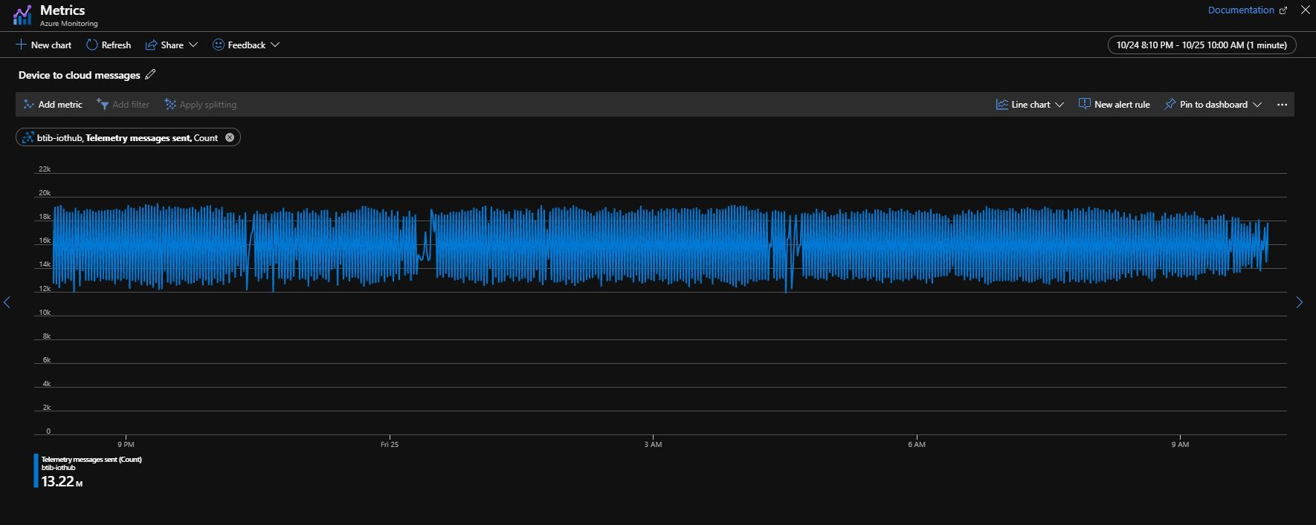Open the chart more options ellipsis

[x=1282, y=105]
